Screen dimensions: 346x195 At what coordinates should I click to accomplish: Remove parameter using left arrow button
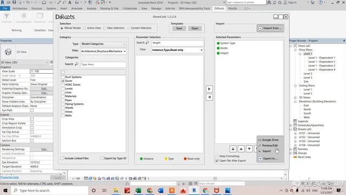coord(209,97)
